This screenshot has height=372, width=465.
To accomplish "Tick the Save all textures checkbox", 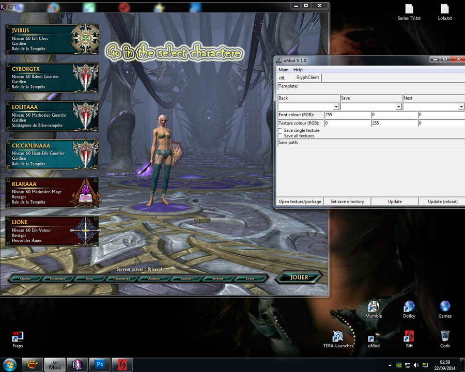I will tap(280, 136).
